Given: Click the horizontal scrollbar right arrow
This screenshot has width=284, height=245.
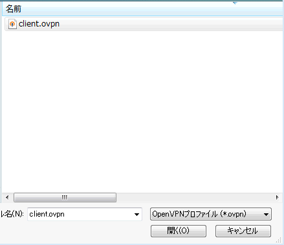Looking at the screenshot, I should pos(278,197).
